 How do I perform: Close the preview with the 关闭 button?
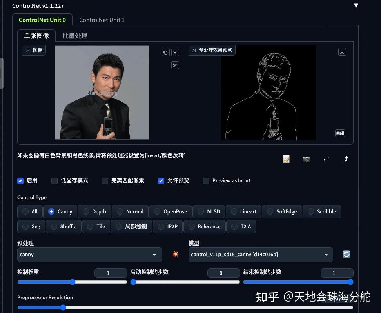(339, 133)
